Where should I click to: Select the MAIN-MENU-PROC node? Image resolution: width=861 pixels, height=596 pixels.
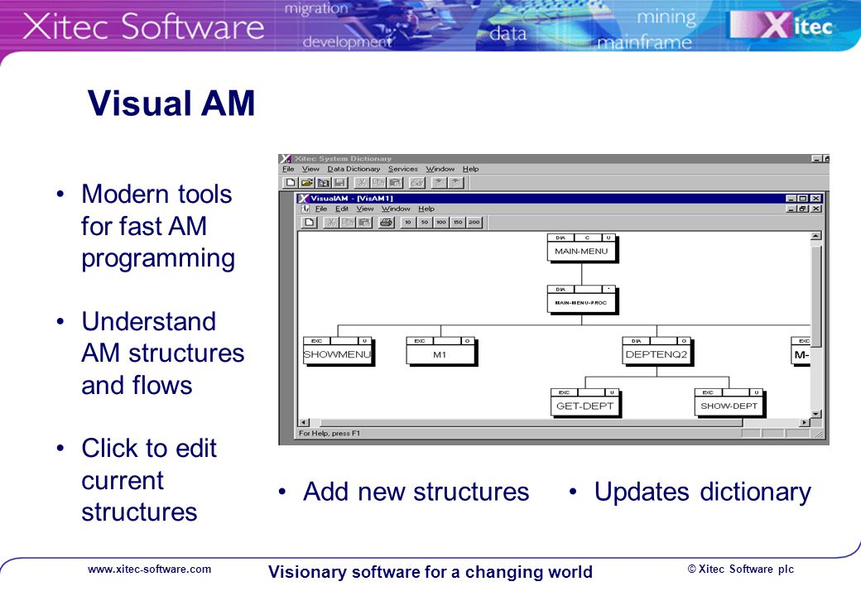click(x=582, y=300)
